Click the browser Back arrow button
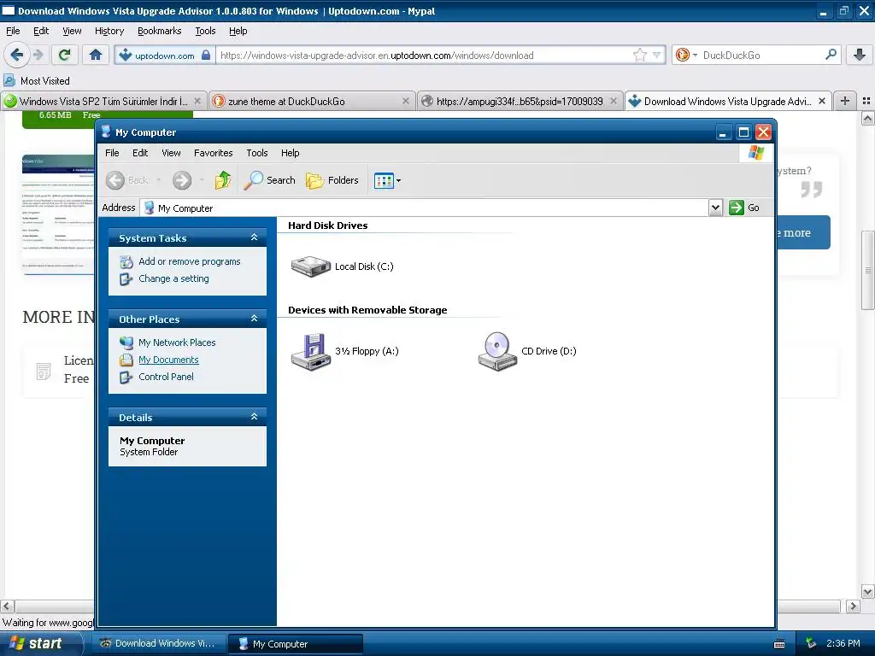Image resolution: width=875 pixels, height=656 pixels. tap(17, 55)
